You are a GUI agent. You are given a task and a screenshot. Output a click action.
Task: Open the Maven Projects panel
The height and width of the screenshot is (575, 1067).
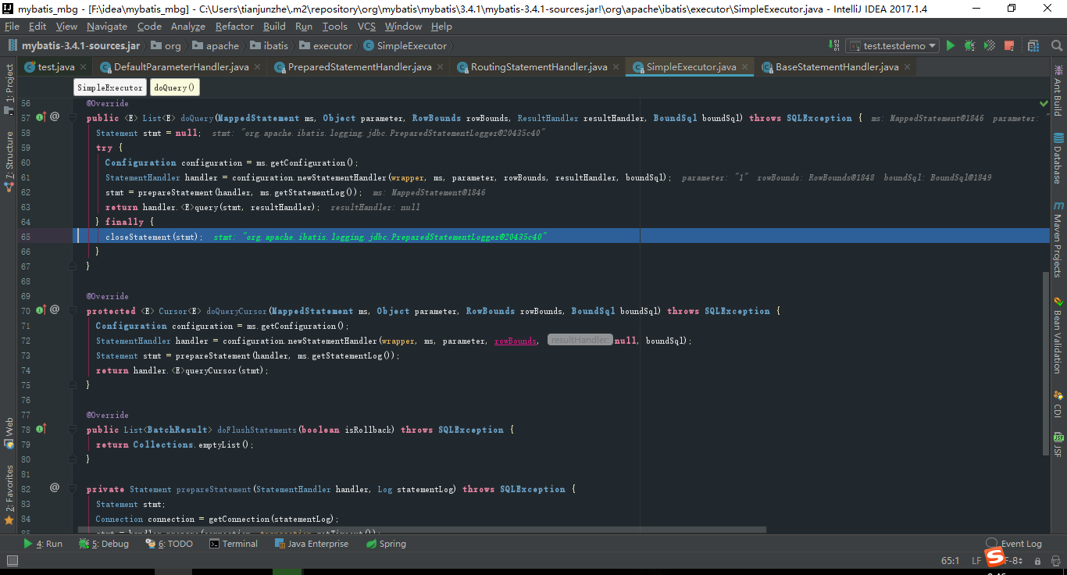point(1060,234)
